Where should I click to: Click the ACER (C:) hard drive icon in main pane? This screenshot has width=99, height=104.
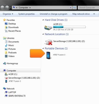coord(48,28)
